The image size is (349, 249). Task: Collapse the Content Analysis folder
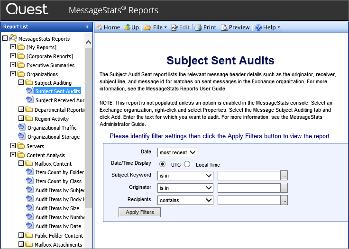click(13, 155)
